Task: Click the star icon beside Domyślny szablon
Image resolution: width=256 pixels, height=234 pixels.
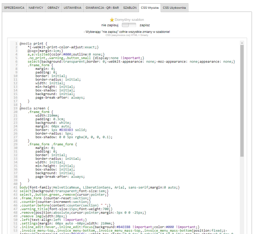Action: [112, 20]
